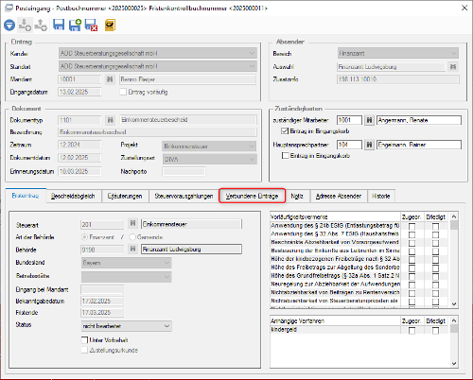
Task: Open the Verbundene Einträge tab
Action: [252, 196]
